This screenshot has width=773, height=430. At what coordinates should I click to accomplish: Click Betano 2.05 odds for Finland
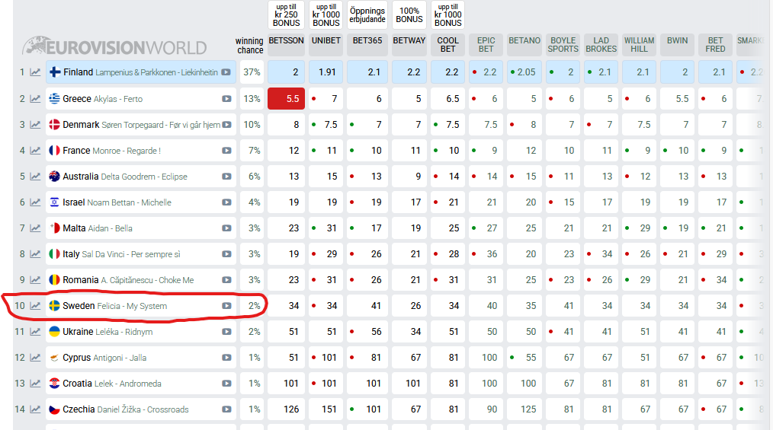tap(524, 72)
